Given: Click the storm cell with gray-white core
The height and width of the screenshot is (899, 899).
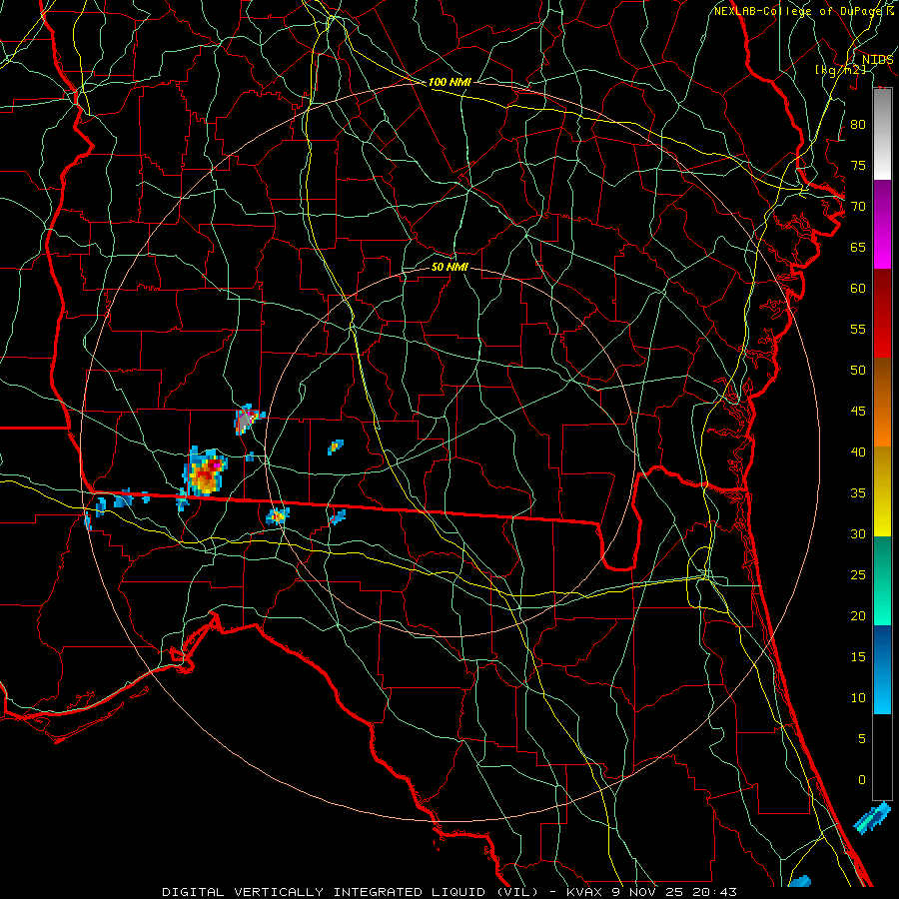Looking at the screenshot, I should click(247, 420).
